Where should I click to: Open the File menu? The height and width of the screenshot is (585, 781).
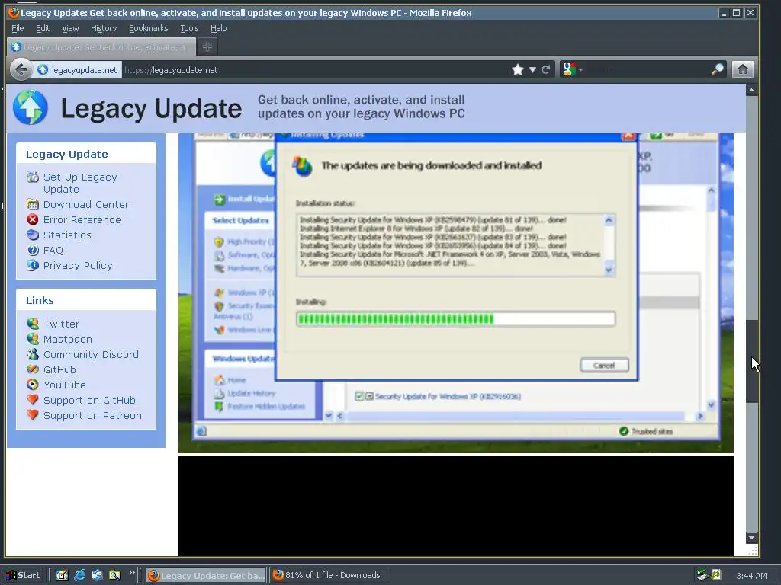[18, 28]
